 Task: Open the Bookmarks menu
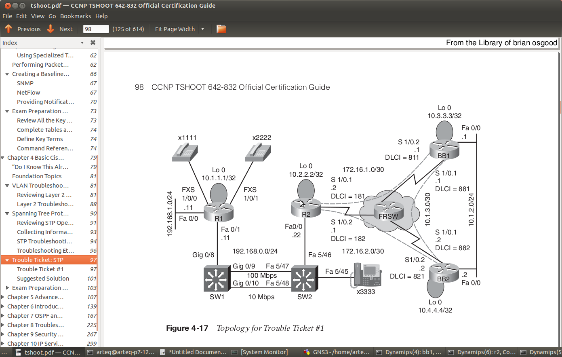pyautogui.click(x=76, y=16)
